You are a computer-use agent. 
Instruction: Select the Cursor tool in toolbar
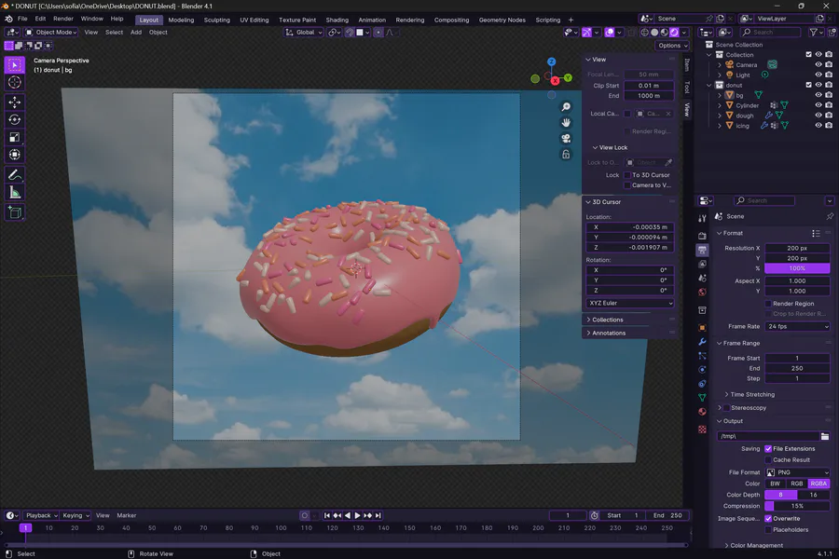click(14, 82)
